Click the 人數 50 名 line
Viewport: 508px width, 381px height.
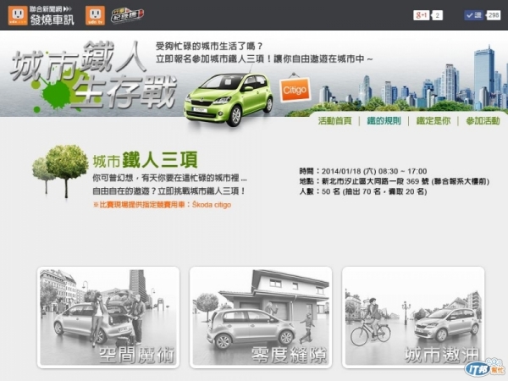point(363,191)
